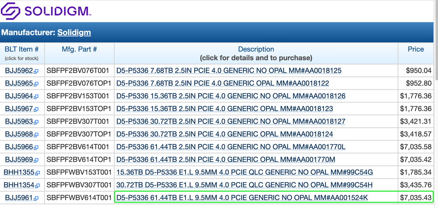
Task: Open 15.36TB 2.5IN NO OPAL MM#AA0018126 details
Action: coord(231,96)
